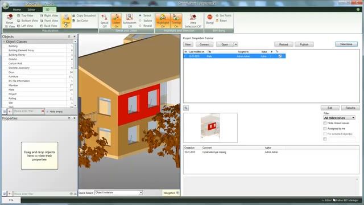364x205 pixels.
Task: Click the Open button
Action: click(x=225, y=44)
